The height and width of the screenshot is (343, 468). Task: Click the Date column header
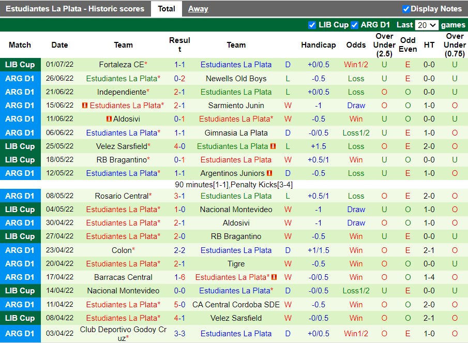coord(59,45)
